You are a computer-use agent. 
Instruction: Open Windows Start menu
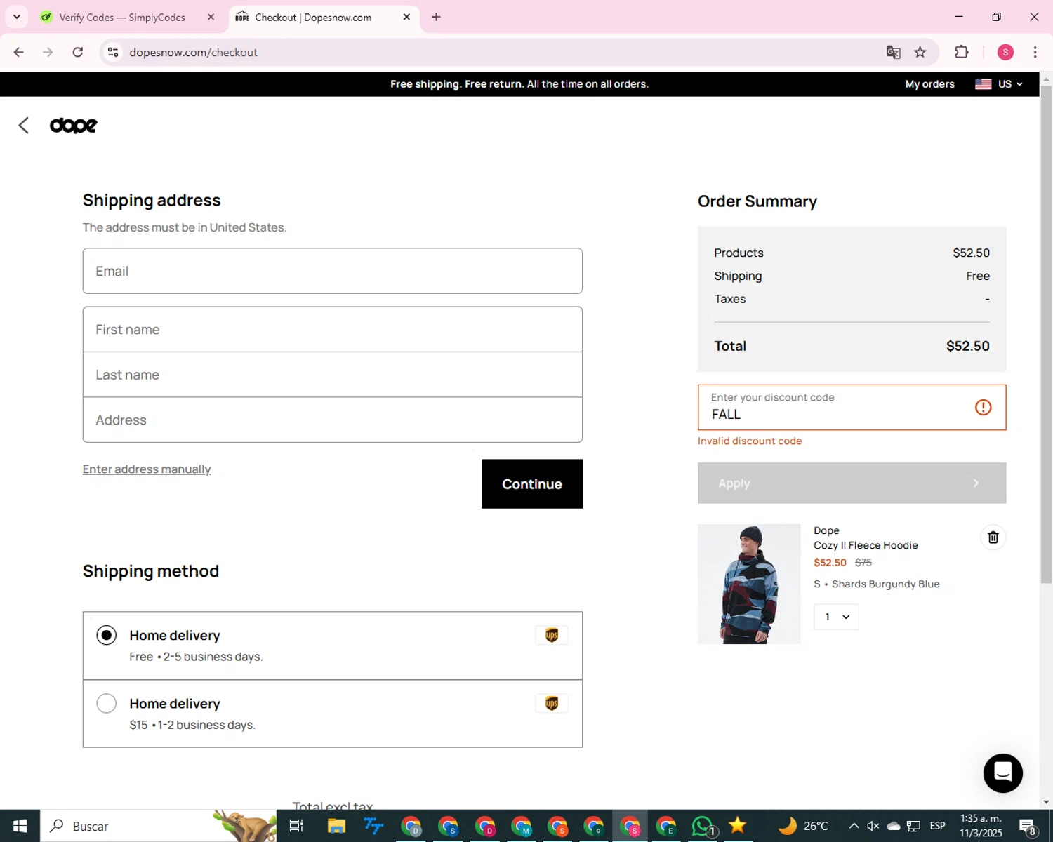[20, 826]
